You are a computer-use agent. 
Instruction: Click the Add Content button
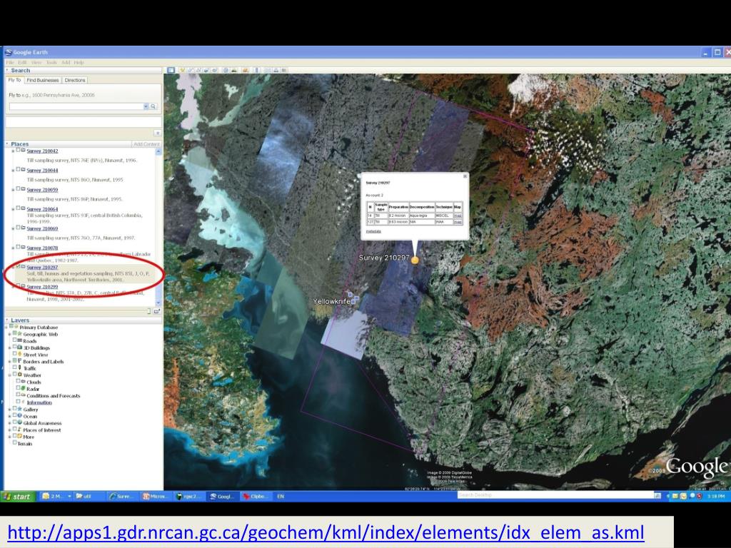click(x=146, y=144)
